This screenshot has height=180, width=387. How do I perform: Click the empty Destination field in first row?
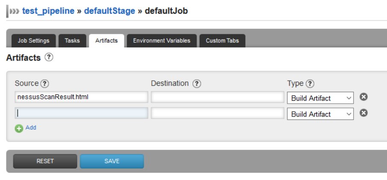[217, 97]
